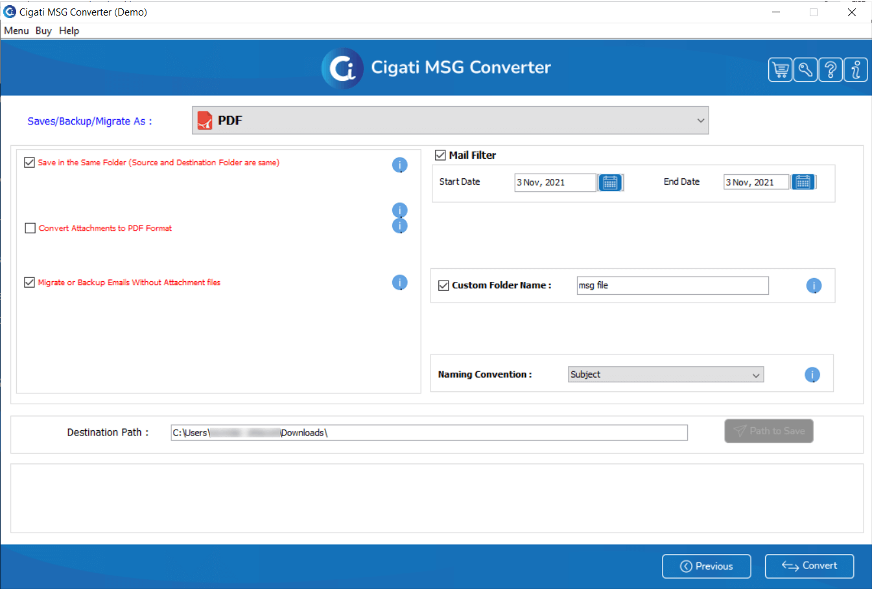The image size is (872, 589).
Task: Click the Saves/Backup/Migrate As label
Action: (89, 121)
